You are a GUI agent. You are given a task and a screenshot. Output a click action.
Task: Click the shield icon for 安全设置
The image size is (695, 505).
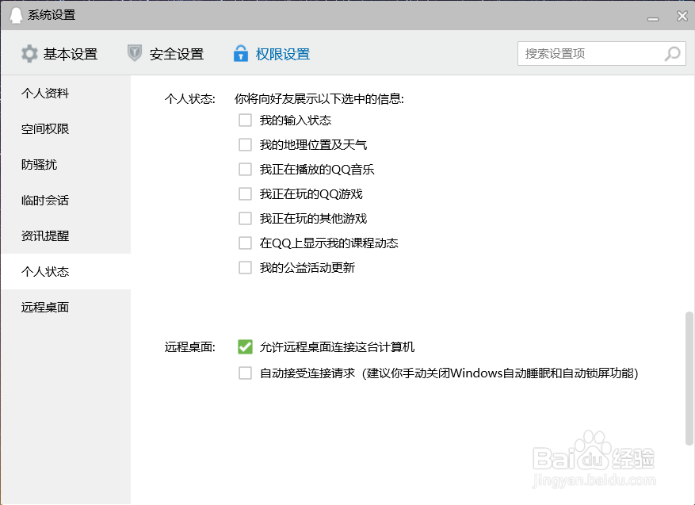134,53
